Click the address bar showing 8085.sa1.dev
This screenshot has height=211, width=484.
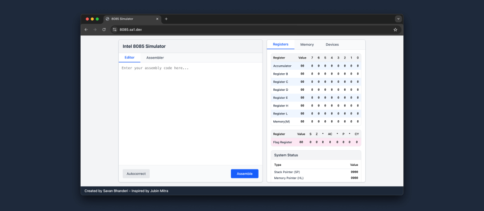[x=251, y=30]
